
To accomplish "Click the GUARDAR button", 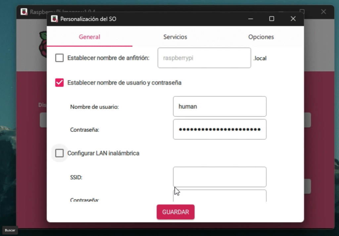I will (175, 212).
